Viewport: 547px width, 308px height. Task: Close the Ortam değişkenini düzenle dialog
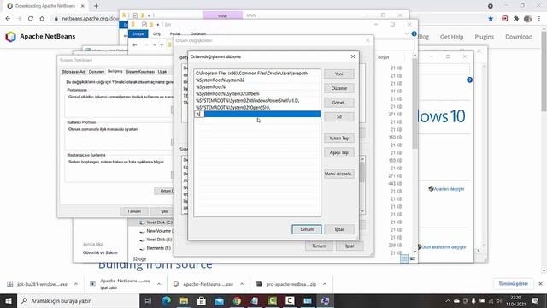pyautogui.click(x=353, y=56)
